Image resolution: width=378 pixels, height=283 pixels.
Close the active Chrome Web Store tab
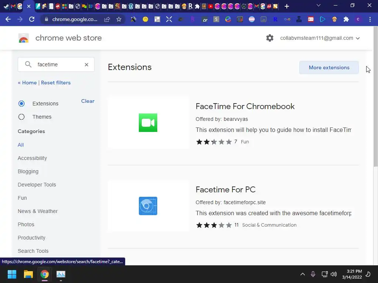click(x=29, y=7)
